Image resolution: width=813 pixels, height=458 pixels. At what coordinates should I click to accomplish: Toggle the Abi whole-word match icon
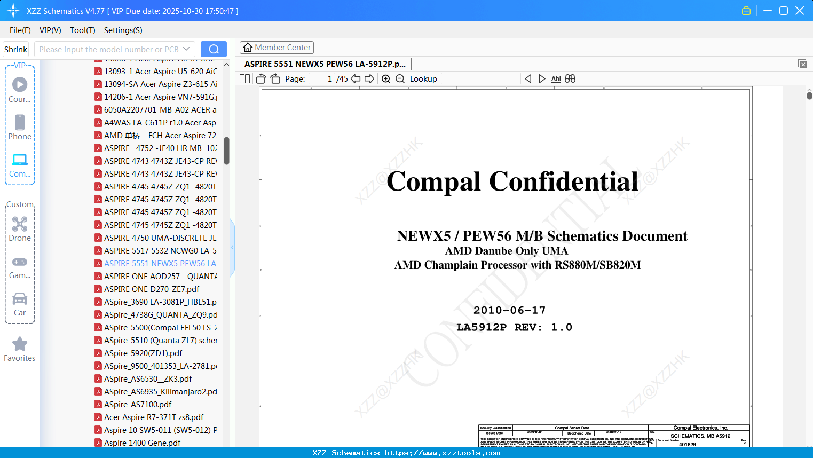(x=556, y=78)
